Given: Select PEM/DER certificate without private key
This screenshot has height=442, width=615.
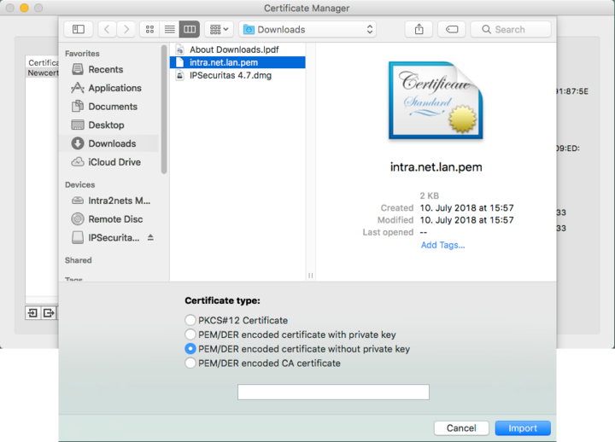Looking at the screenshot, I should click(190, 348).
